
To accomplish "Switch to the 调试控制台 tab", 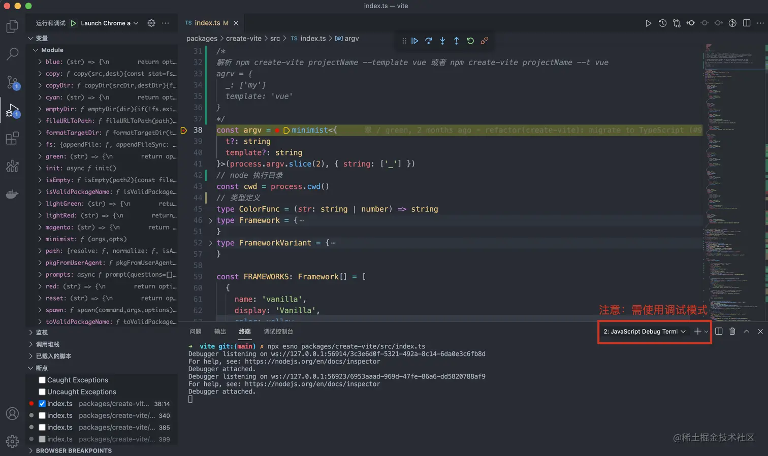I will tap(278, 331).
